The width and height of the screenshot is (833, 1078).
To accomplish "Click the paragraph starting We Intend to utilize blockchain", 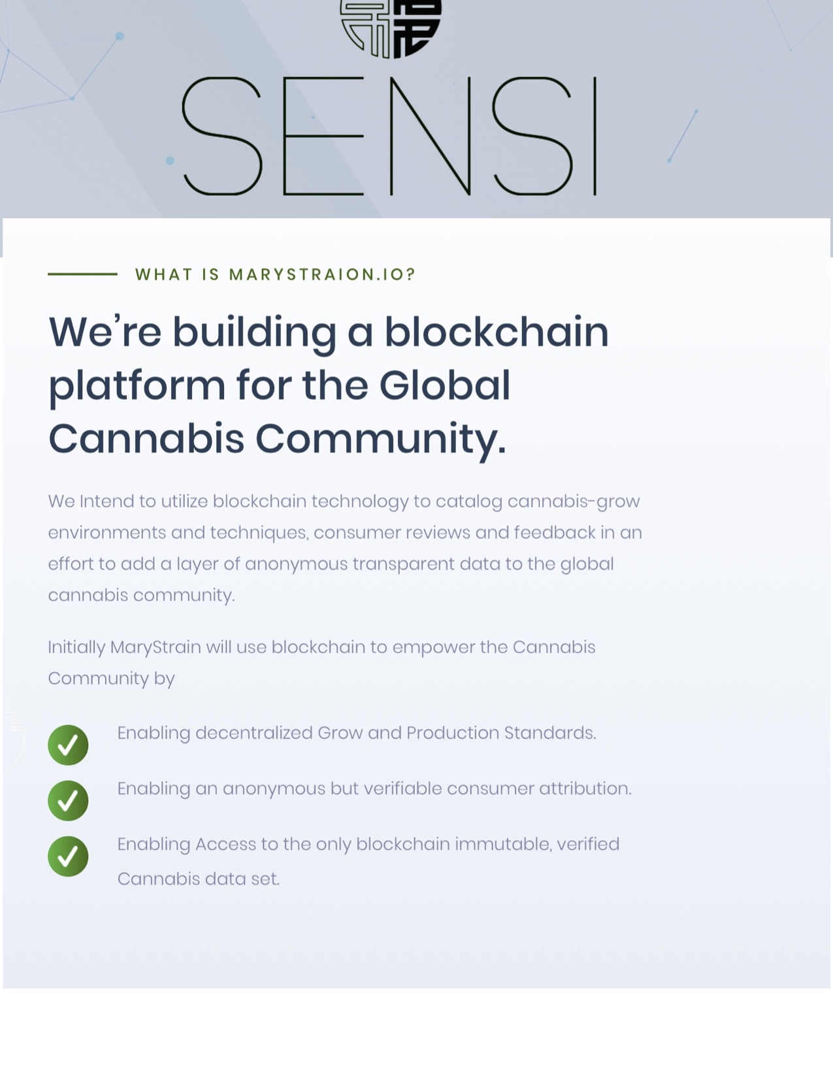I will pyautogui.click(x=345, y=547).
